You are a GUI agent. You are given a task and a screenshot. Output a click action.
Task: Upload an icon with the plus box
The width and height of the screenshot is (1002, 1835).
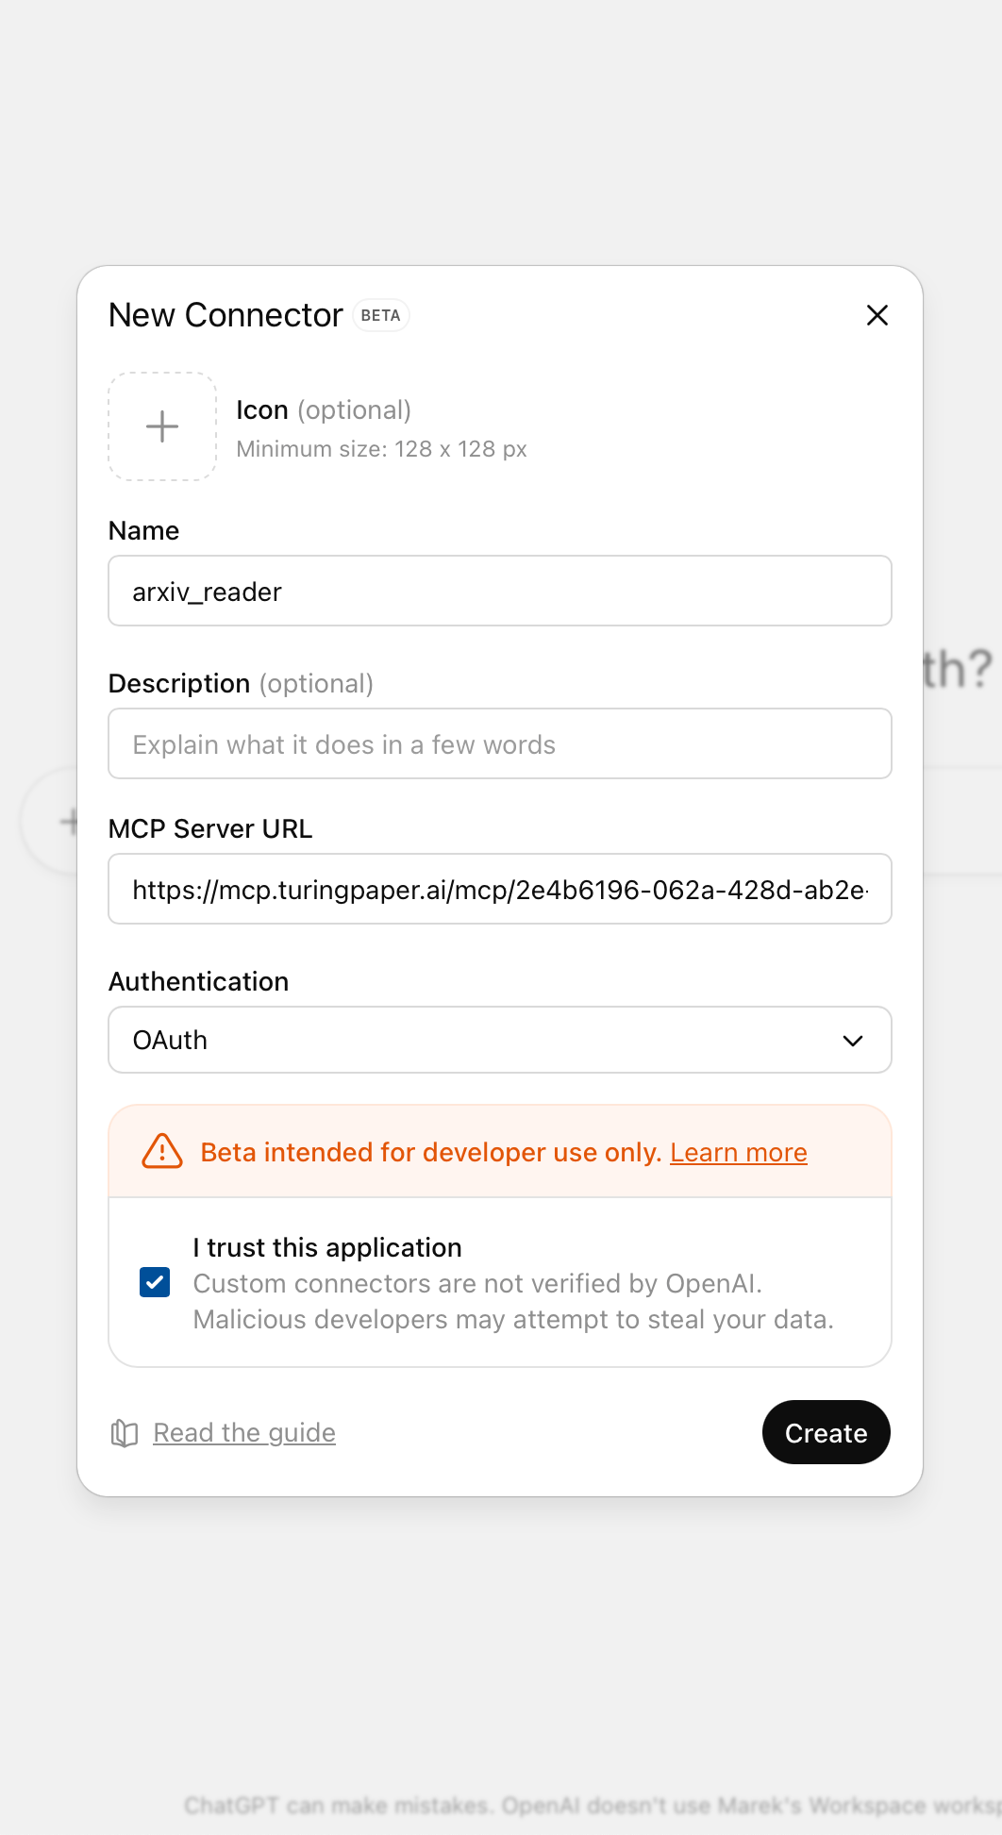[162, 426]
